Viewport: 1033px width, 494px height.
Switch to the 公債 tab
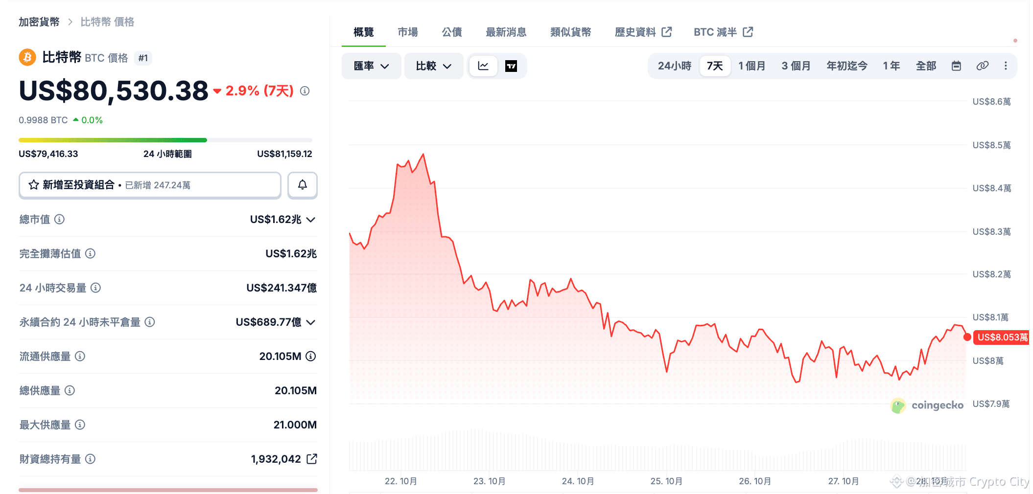452,32
